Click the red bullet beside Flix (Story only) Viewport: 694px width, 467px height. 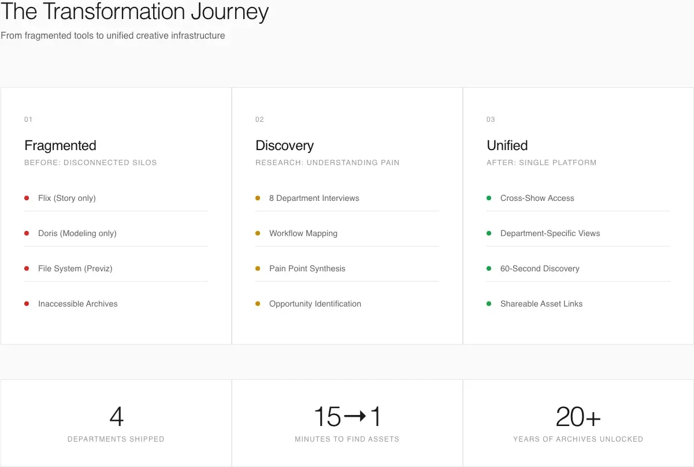[x=27, y=197]
